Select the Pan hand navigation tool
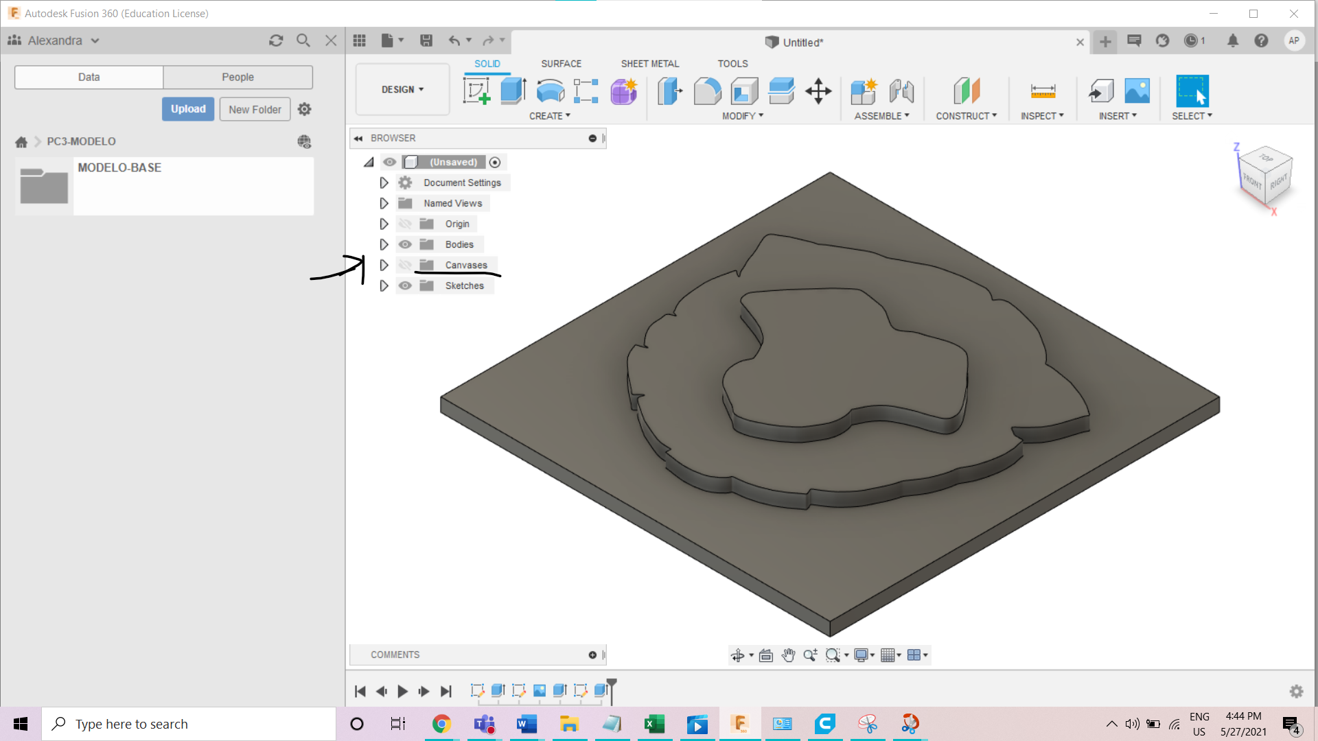The image size is (1318, 741). (x=788, y=655)
